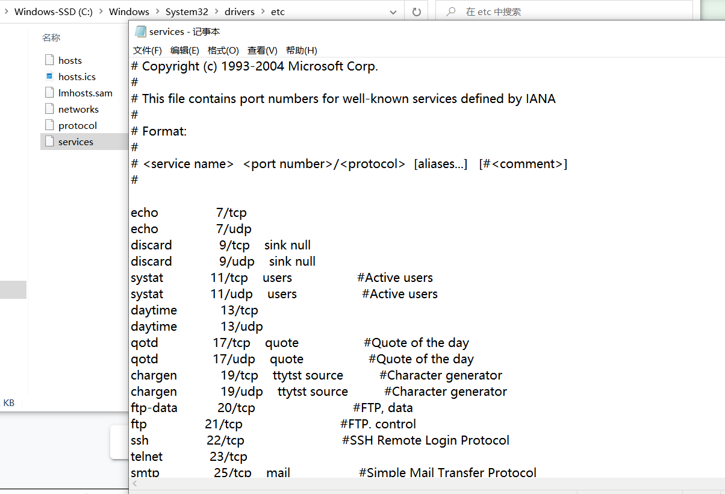Image resolution: width=725 pixels, height=494 pixels.
Task: Click the line mentioning IANA well-known services
Action: click(343, 99)
